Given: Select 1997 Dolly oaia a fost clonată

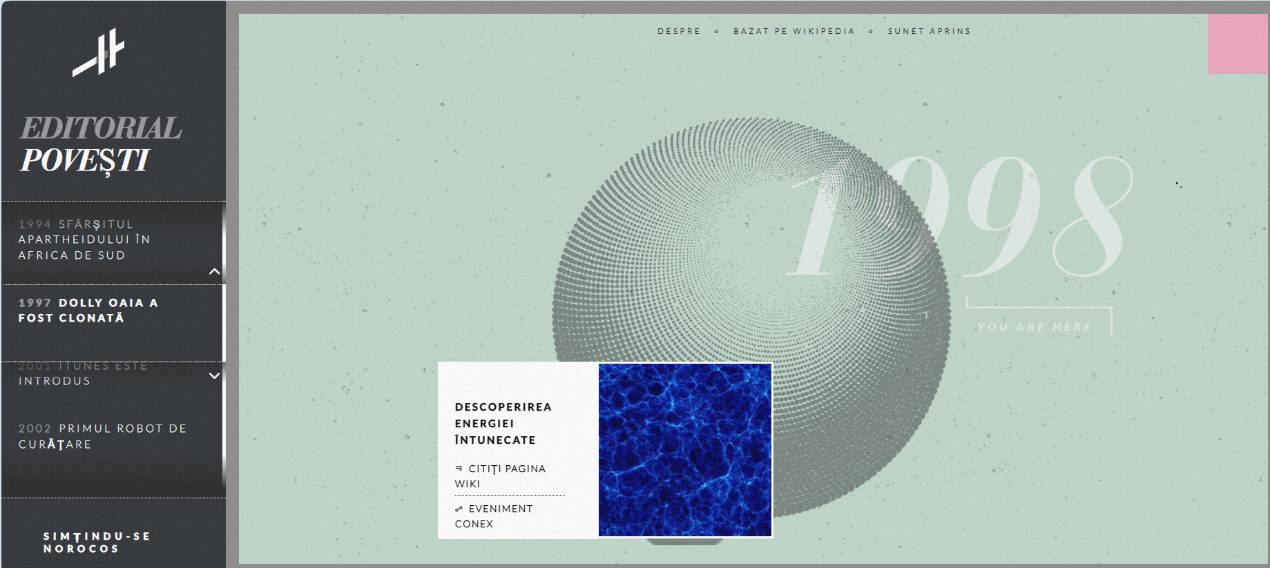Looking at the screenshot, I should pyautogui.click(x=88, y=311).
